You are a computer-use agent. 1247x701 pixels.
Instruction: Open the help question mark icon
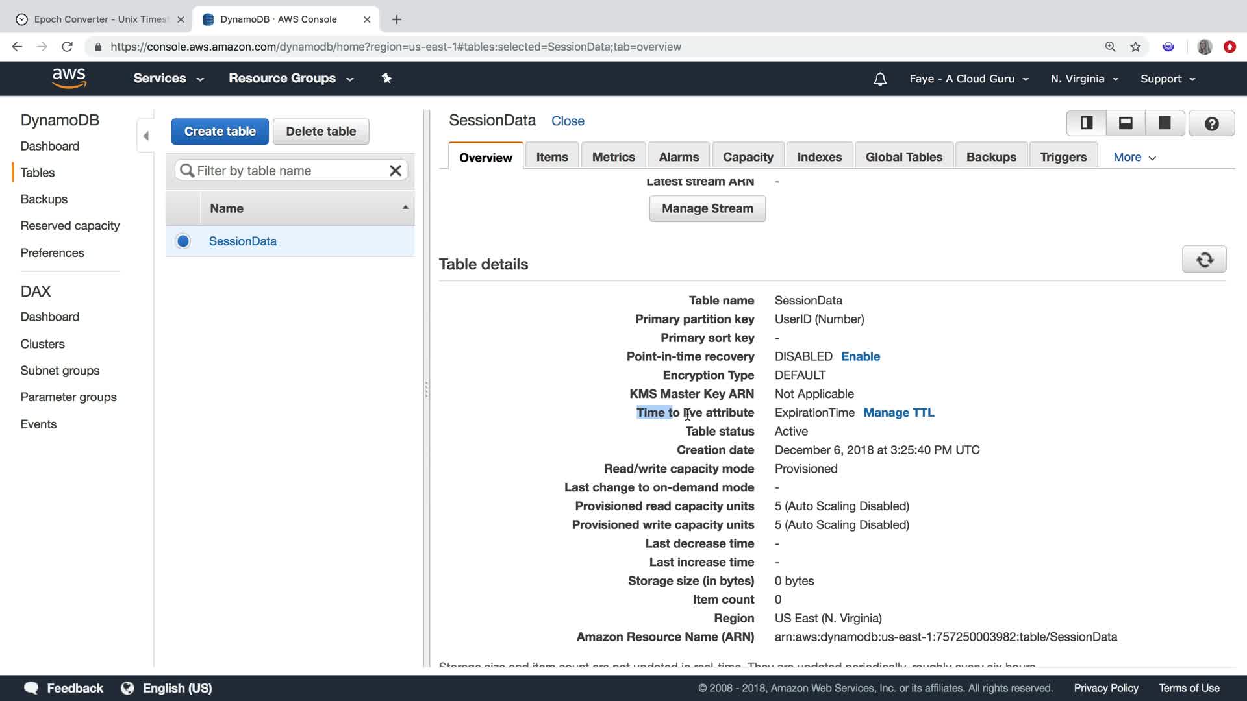tap(1211, 123)
